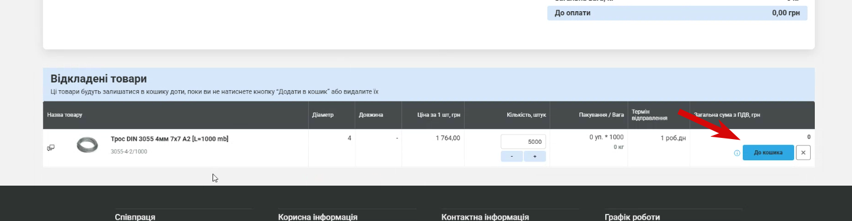Focus the quantity field showing 5000

524,142
